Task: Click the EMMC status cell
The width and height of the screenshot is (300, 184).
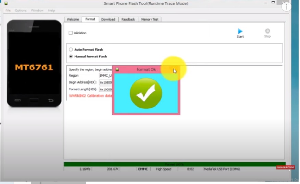Action: [143, 169]
